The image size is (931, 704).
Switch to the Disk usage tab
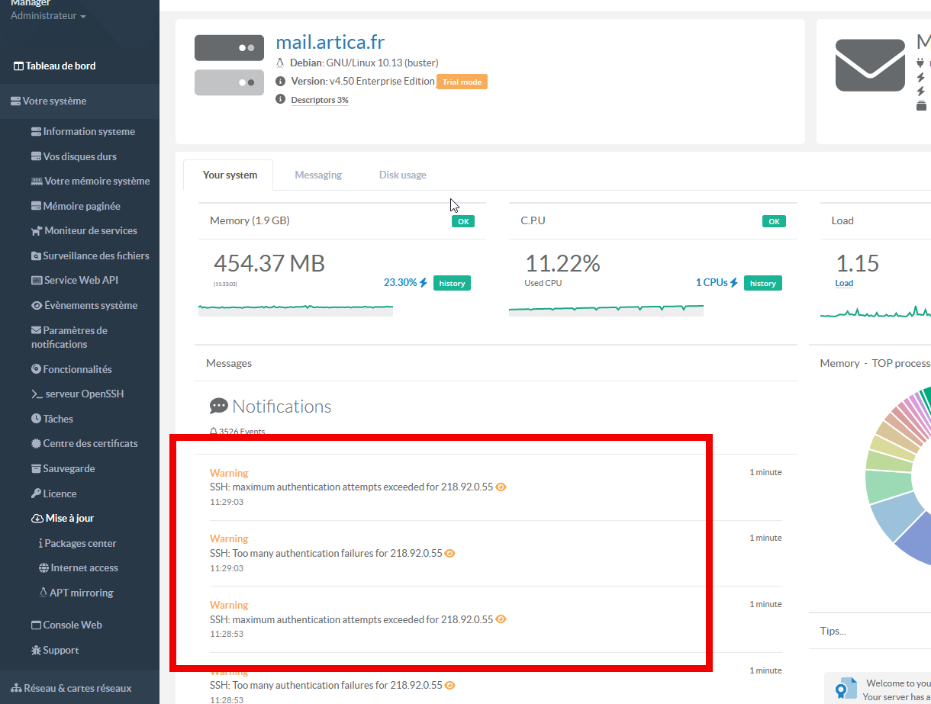[402, 175]
